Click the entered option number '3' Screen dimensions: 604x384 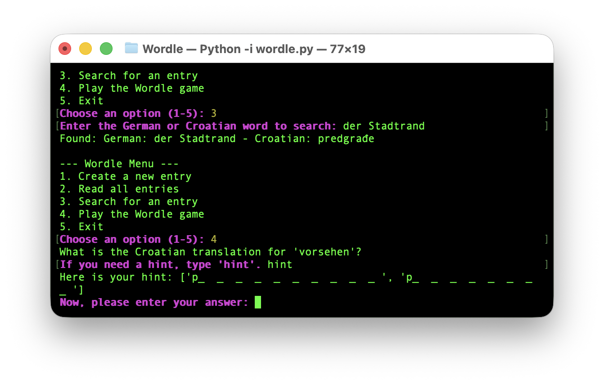coord(214,113)
